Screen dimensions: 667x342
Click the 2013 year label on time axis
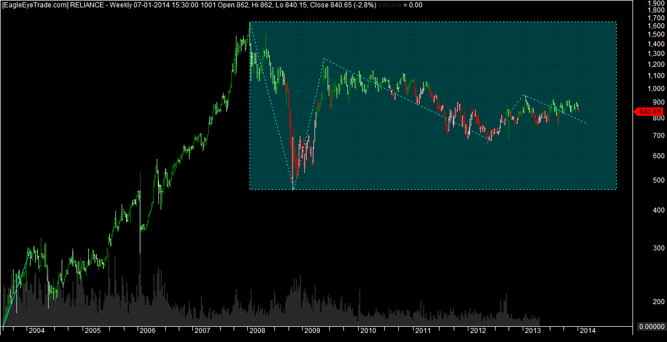[533, 330]
